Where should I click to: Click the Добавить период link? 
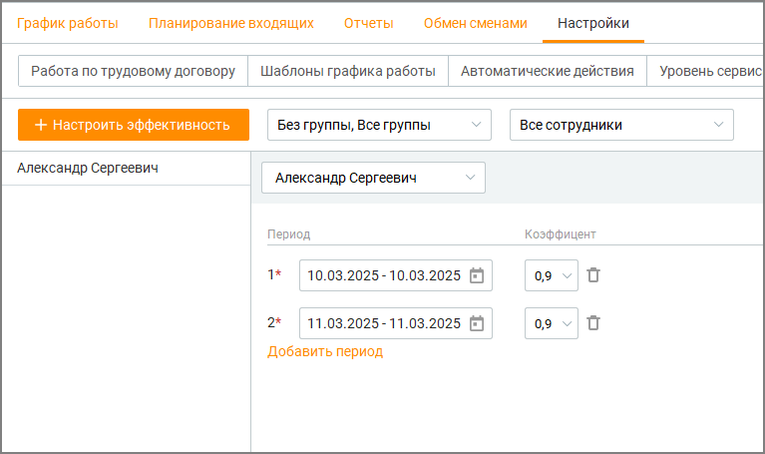click(x=325, y=351)
